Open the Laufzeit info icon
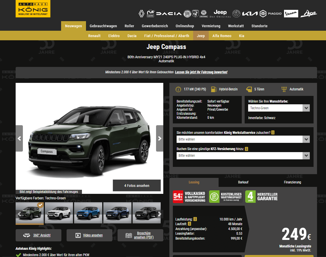The width and height of the screenshot is (326, 257). click(x=189, y=224)
